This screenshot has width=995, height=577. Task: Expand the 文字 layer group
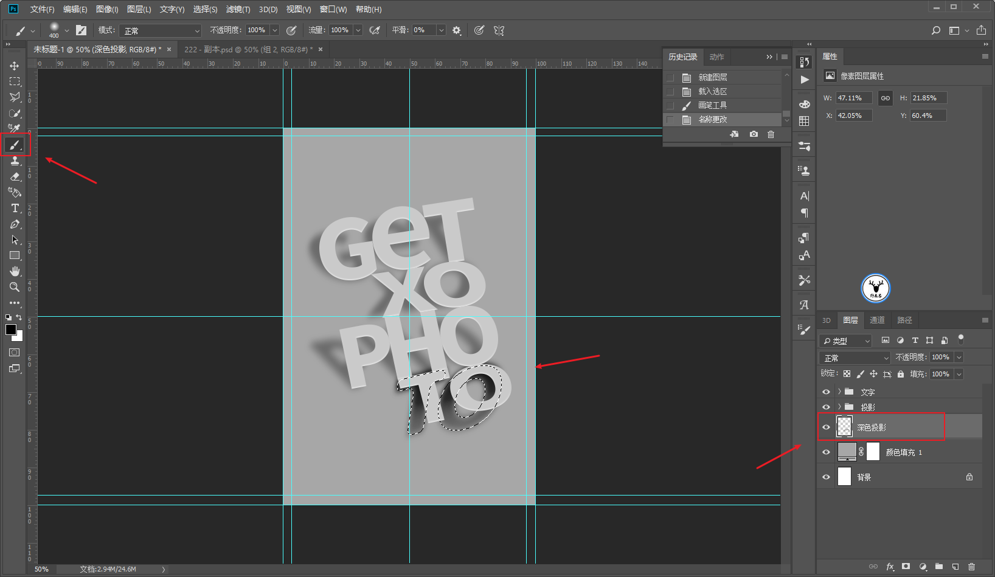839,392
